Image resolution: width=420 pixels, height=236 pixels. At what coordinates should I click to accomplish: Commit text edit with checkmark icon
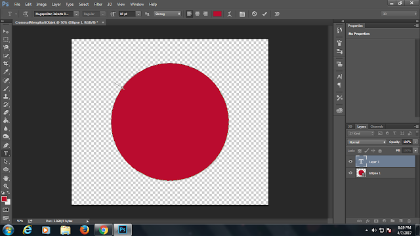point(264,14)
